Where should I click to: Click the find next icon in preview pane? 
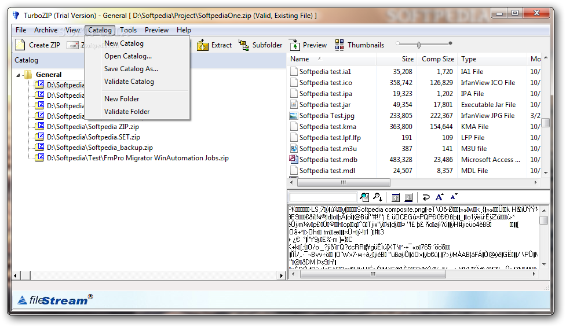point(378,197)
